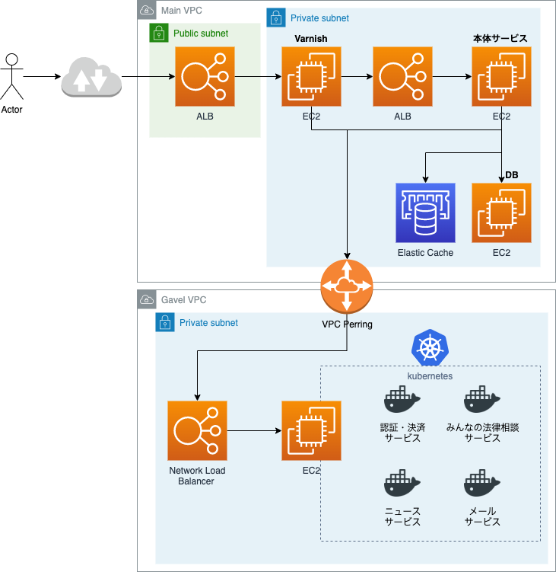
Task: Select the みんなの法律相談サービス label
Action: click(x=482, y=433)
